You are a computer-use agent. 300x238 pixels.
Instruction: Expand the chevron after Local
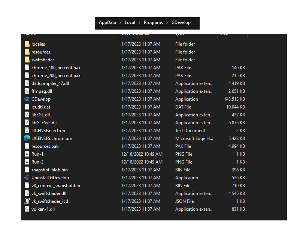(139, 22)
